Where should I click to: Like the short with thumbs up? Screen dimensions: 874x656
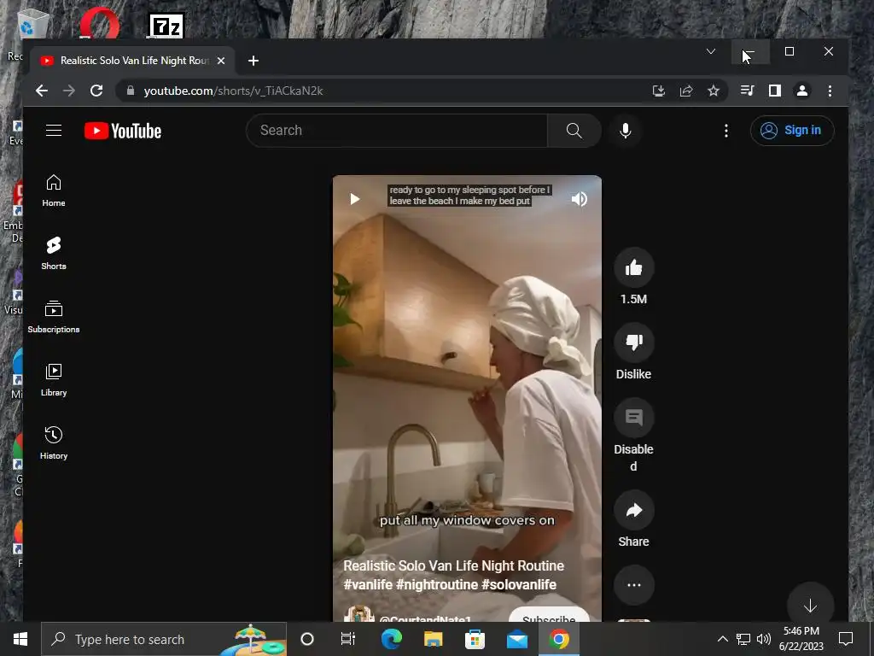coord(634,267)
